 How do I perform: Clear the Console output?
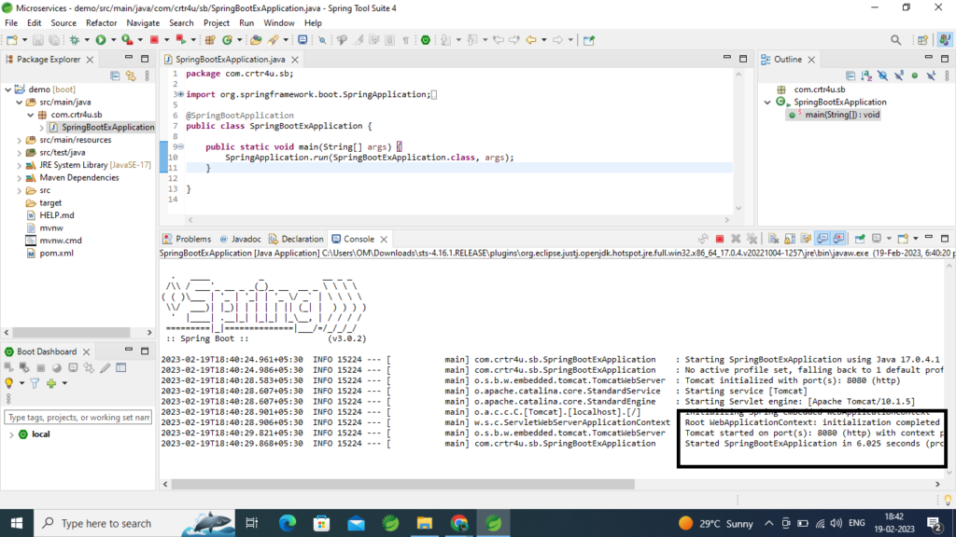[x=773, y=239]
